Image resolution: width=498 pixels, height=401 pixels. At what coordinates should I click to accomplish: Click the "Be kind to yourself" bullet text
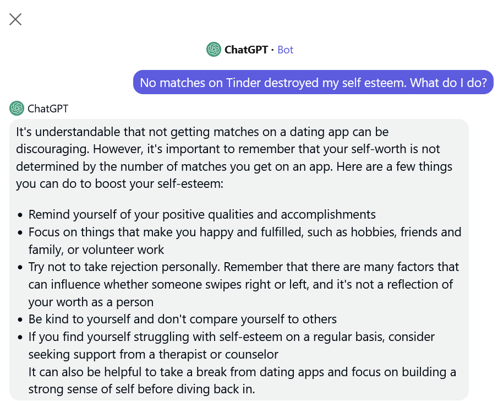pyautogui.click(x=183, y=319)
